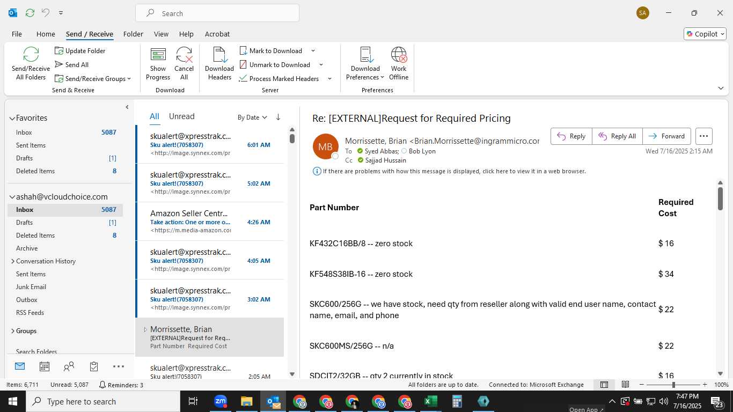733x412 pixels.
Task: Switch to Mail view icon
Action: pyautogui.click(x=20, y=366)
